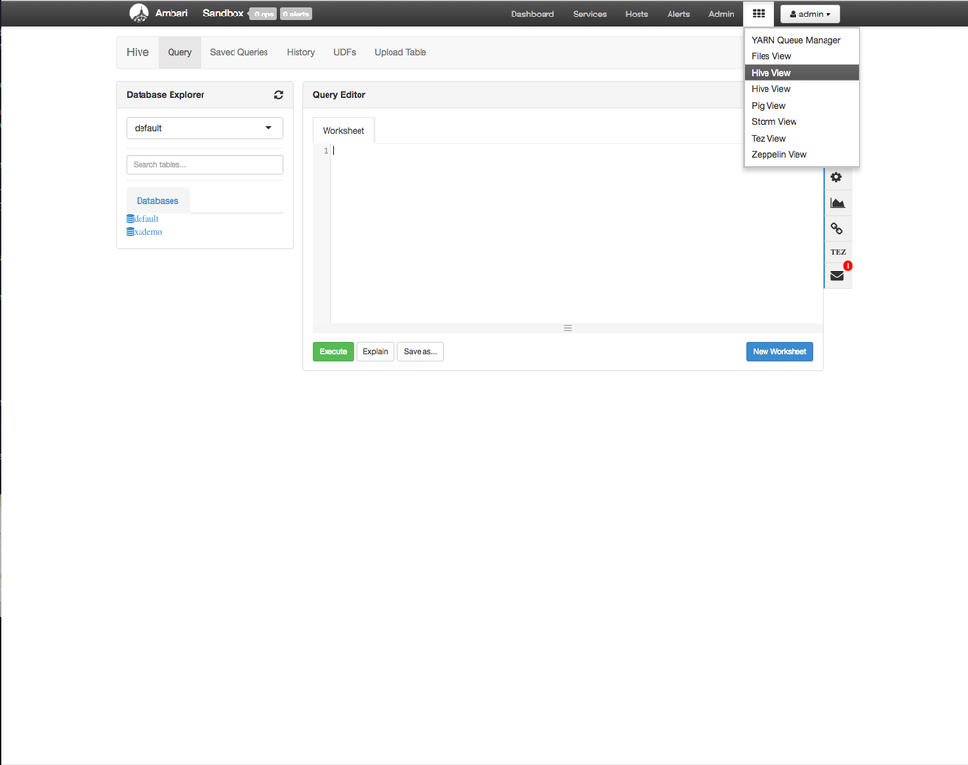Click the Hive title label
968x765 pixels.
click(x=138, y=52)
